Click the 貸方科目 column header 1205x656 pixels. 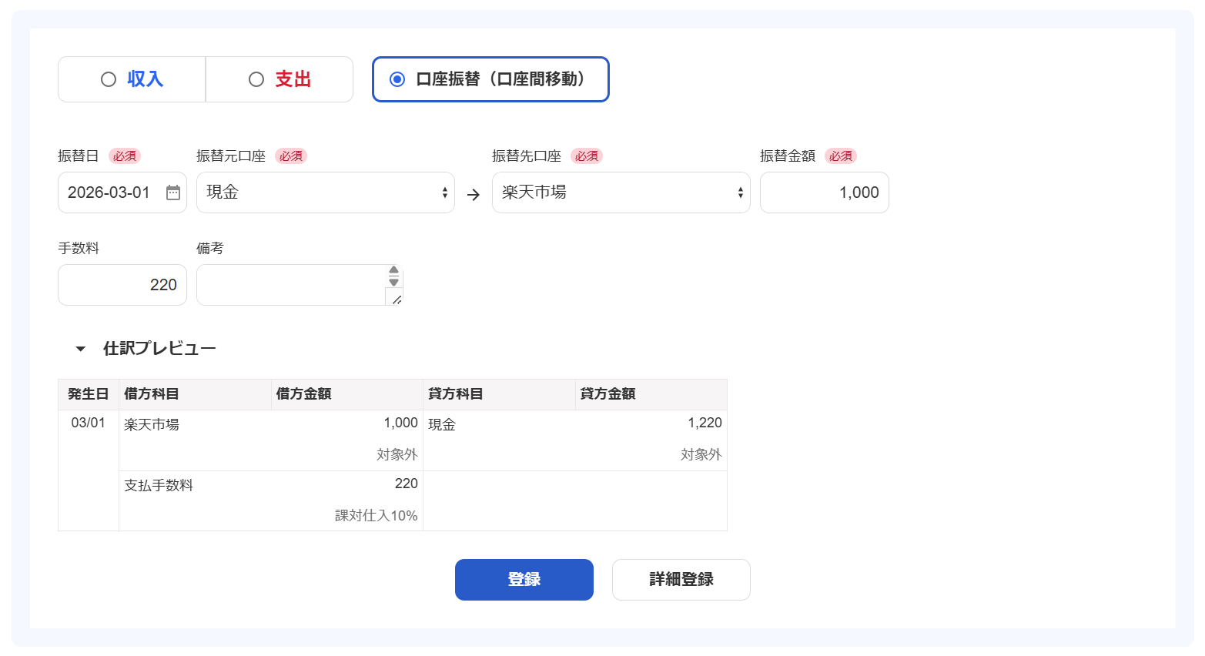(499, 394)
